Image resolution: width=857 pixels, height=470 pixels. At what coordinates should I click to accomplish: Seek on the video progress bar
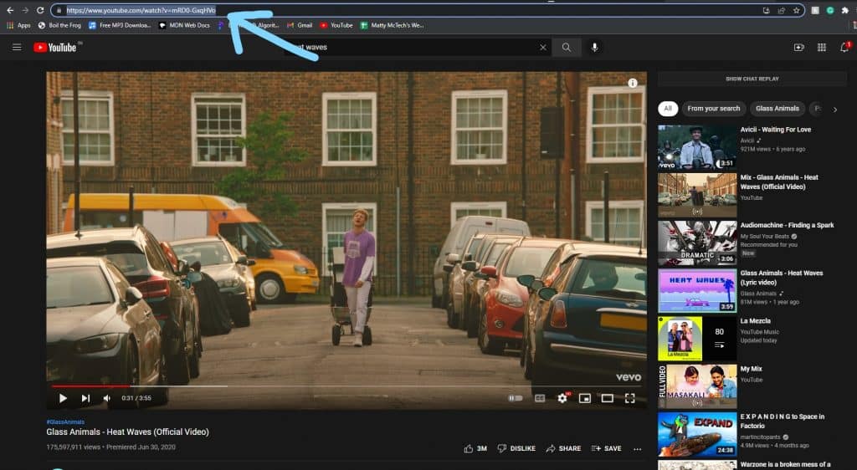(x=346, y=386)
